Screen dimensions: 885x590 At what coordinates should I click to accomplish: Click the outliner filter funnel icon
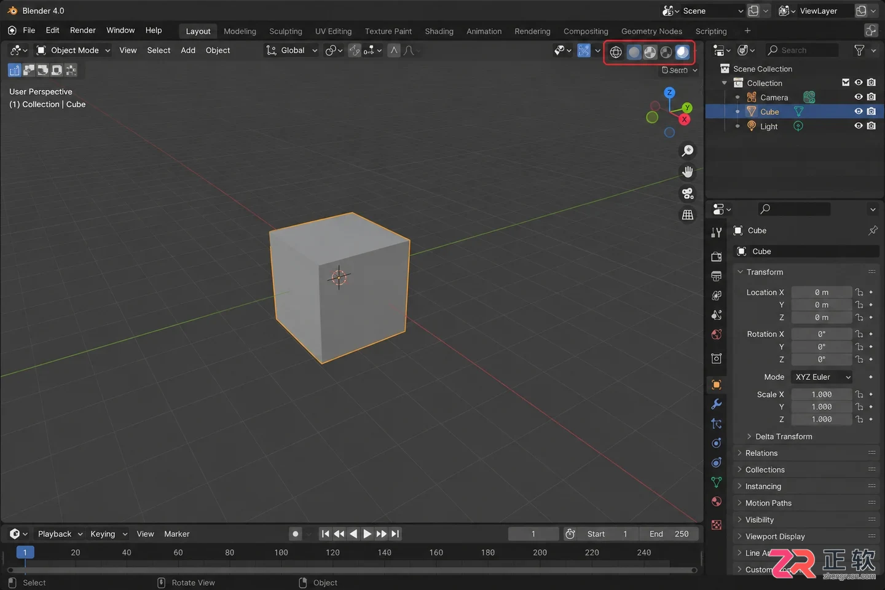click(x=859, y=50)
